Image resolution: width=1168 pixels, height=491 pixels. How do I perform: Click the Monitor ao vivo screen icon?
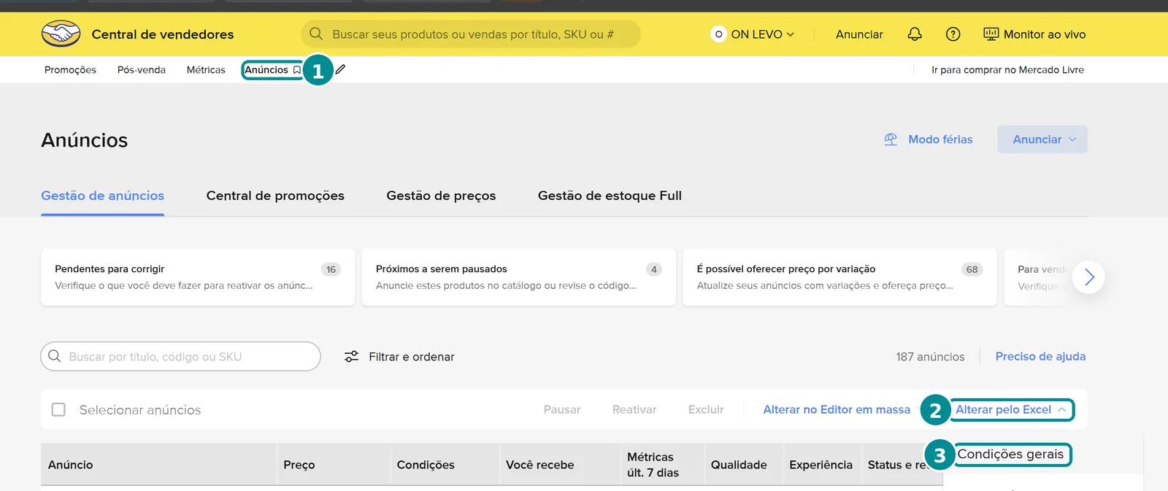click(x=991, y=34)
